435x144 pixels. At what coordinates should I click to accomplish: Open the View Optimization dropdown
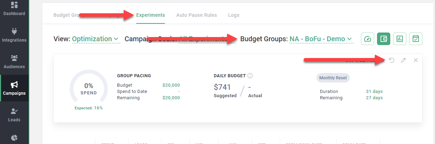(95, 39)
